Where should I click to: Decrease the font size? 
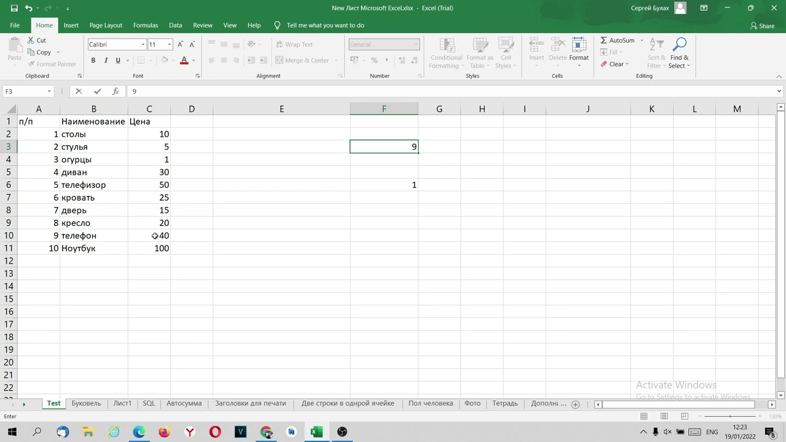[x=192, y=44]
